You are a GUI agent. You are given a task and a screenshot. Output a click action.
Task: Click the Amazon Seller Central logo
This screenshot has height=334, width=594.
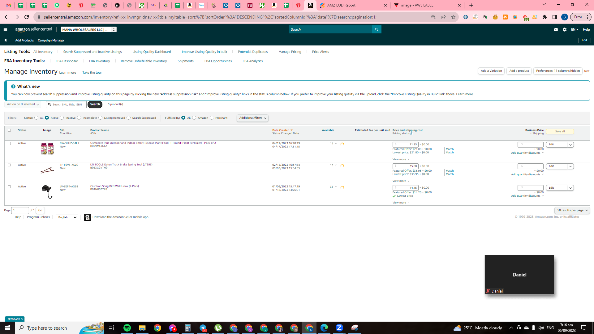[34, 29]
